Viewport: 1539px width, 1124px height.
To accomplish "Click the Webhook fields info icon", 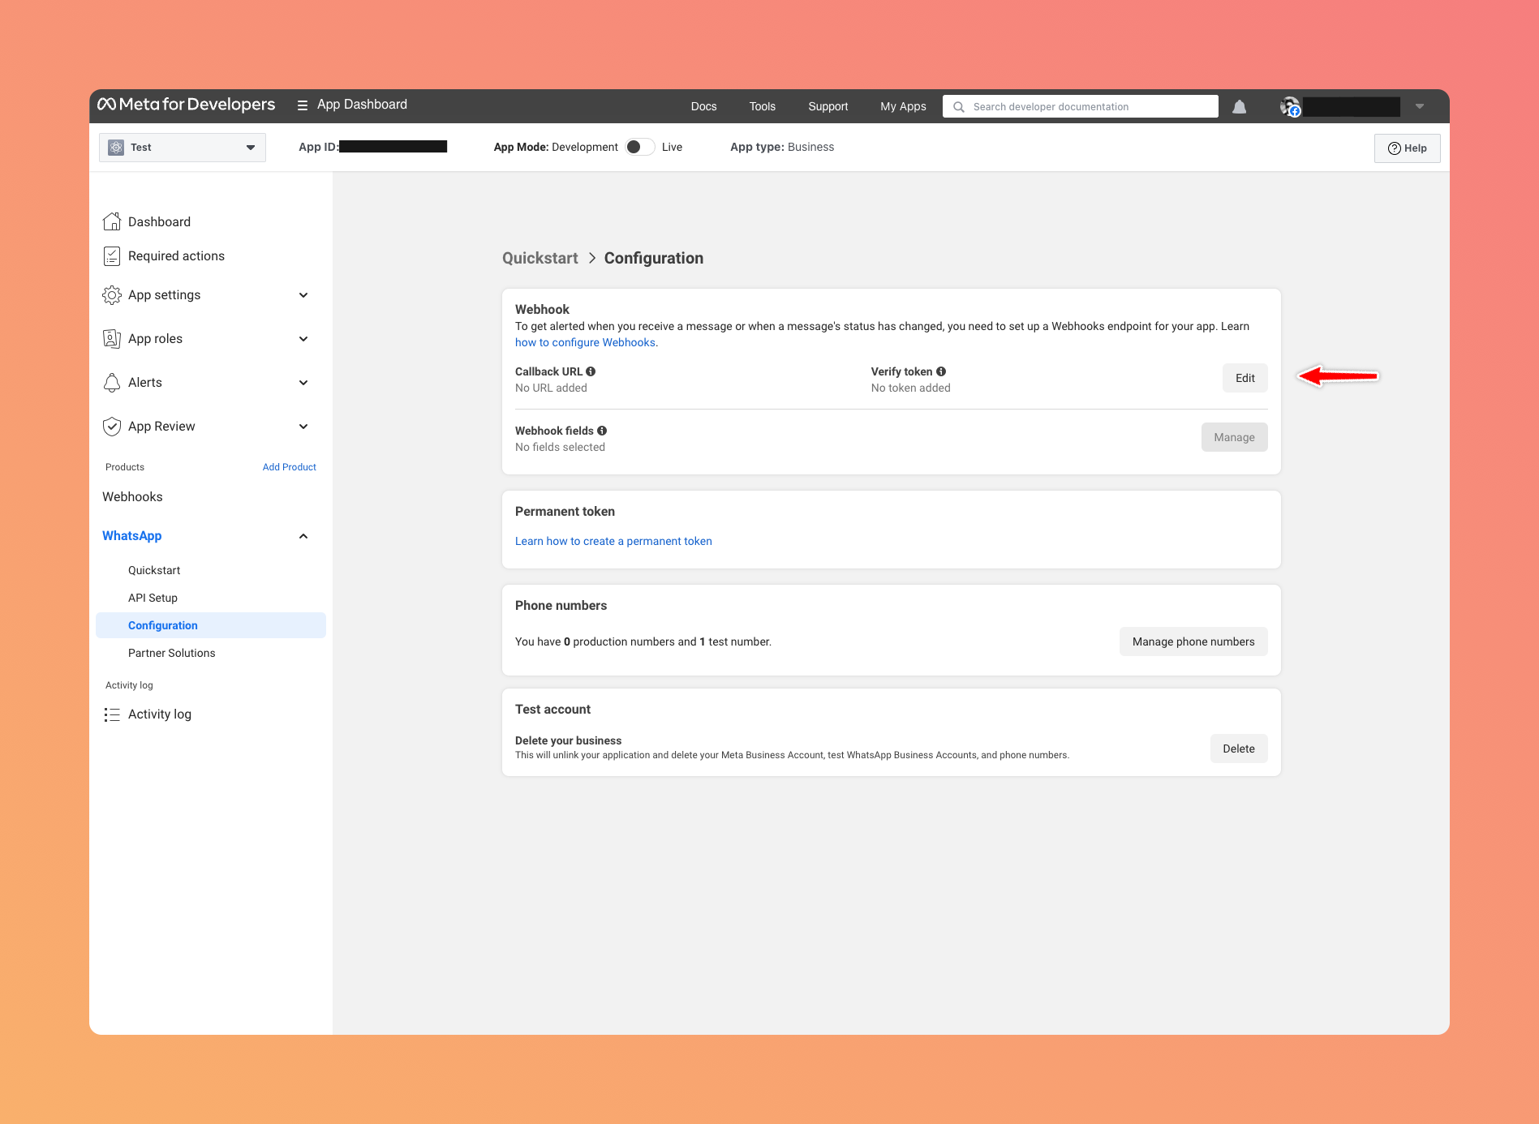I will [x=602, y=431].
